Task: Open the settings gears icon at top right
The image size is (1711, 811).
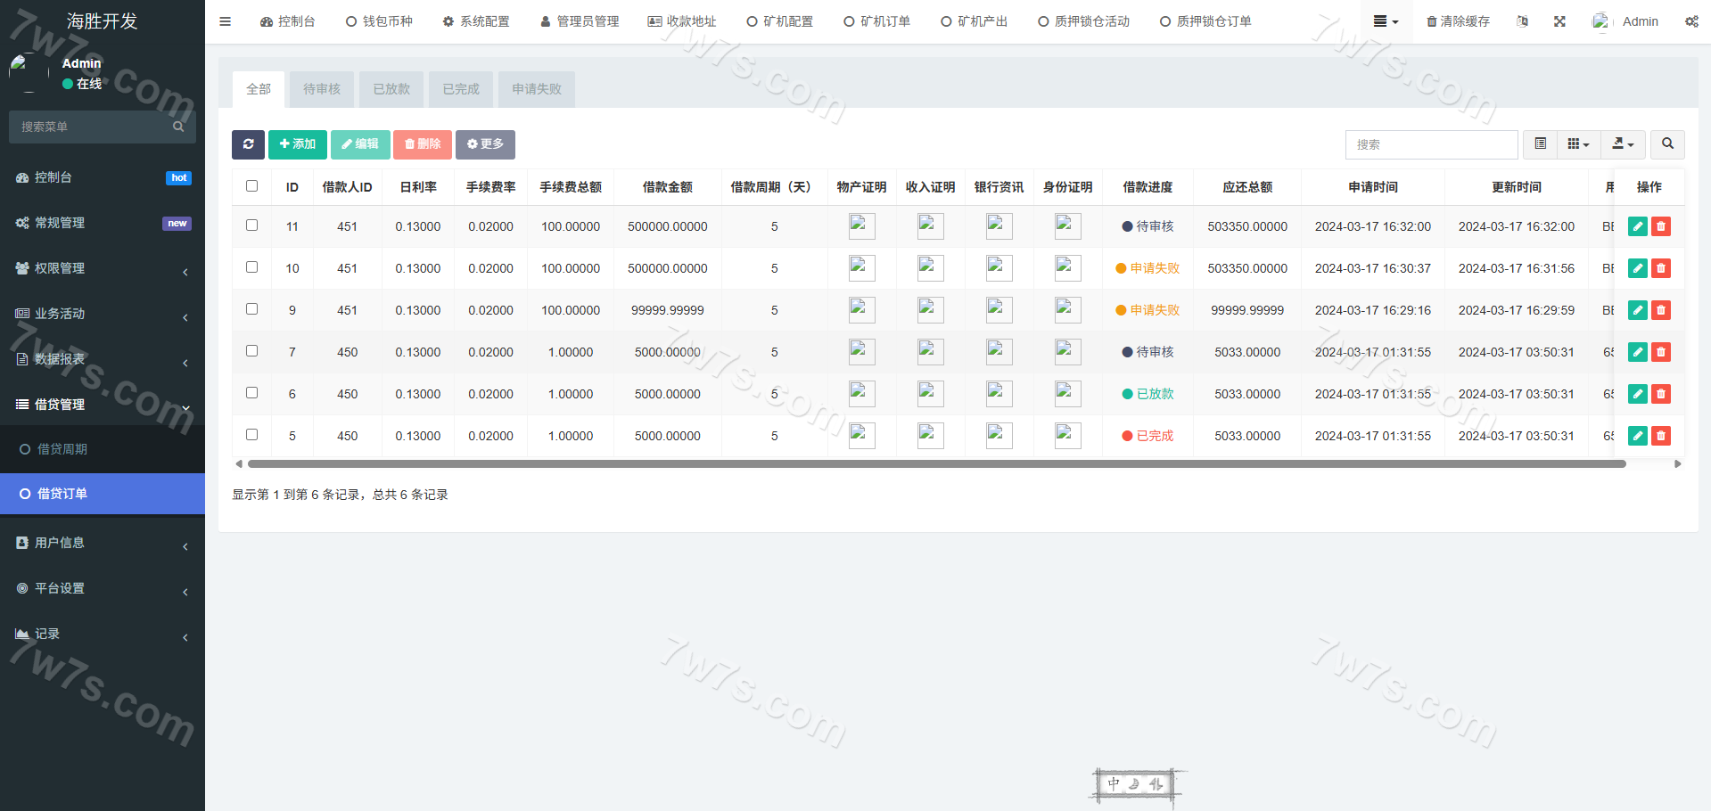Action: pos(1691,21)
